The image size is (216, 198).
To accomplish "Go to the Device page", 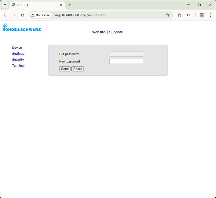I will (x=17, y=48).
